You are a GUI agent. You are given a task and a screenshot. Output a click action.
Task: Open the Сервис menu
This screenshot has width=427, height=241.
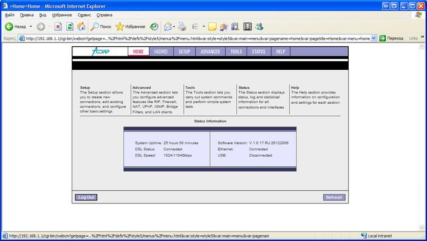click(x=84, y=15)
